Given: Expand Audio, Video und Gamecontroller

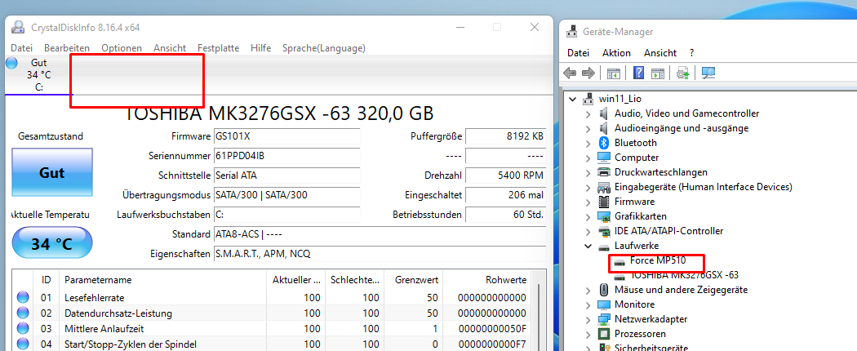Looking at the screenshot, I should (x=588, y=113).
